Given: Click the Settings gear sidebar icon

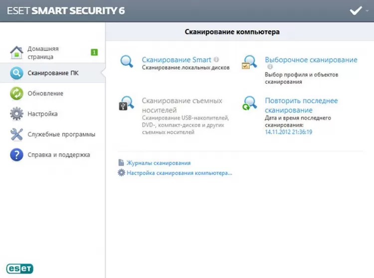Looking at the screenshot, I should click(x=16, y=114).
